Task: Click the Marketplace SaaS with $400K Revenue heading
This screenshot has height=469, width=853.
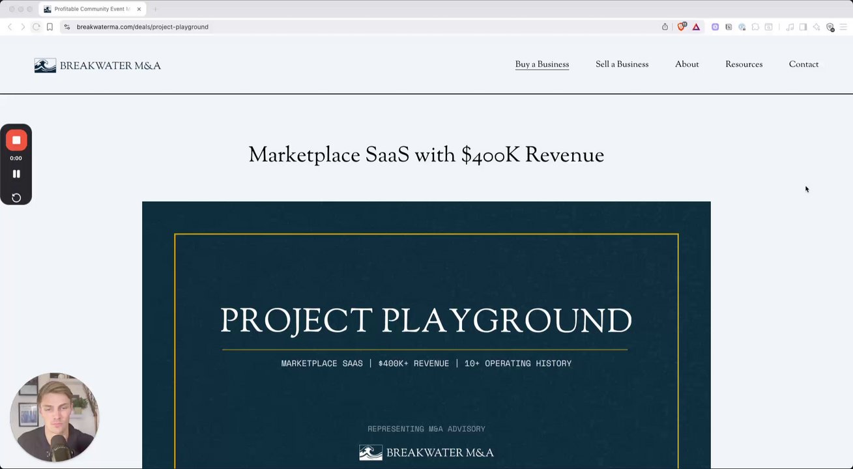Action: 426,155
